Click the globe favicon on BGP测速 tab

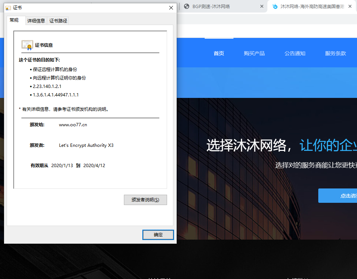point(187,6)
